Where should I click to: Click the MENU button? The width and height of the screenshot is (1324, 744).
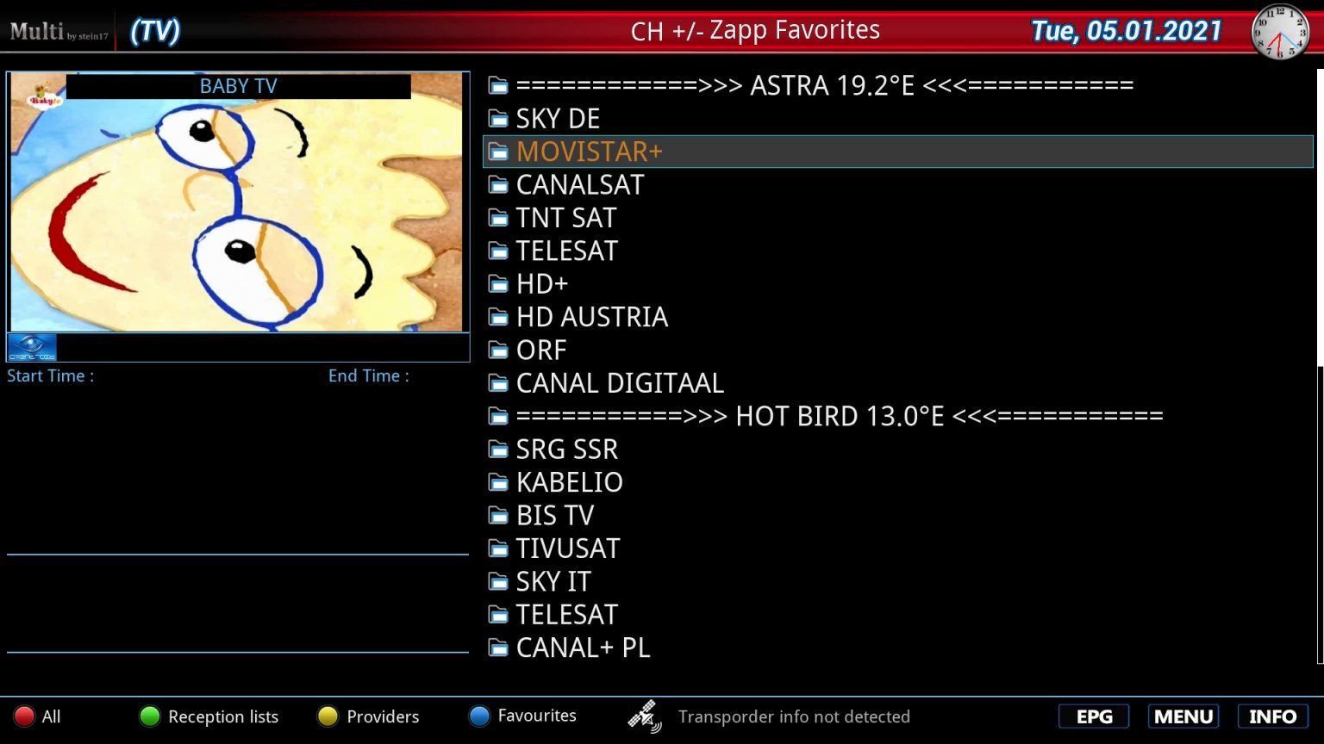1183,716
